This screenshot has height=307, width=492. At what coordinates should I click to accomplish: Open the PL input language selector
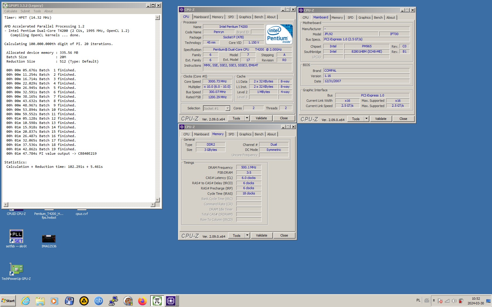(418, 300)
